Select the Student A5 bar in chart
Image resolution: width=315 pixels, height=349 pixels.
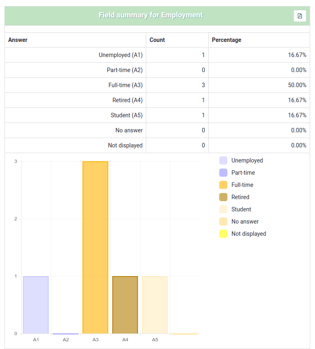coord(155,305)
